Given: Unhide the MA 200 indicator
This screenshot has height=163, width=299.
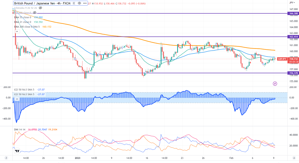Looking at the screenshot, I should click(x=35, y=12).
